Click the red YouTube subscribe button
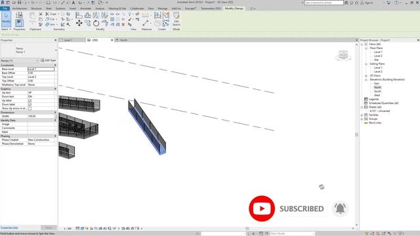The width and height of the screenshot is (420, 236). coord(262,208)
